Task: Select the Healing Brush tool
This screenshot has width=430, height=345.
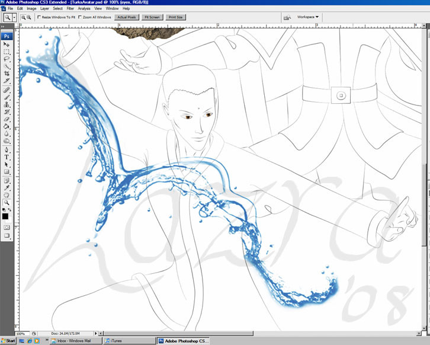Action: (x=7, y=90)
